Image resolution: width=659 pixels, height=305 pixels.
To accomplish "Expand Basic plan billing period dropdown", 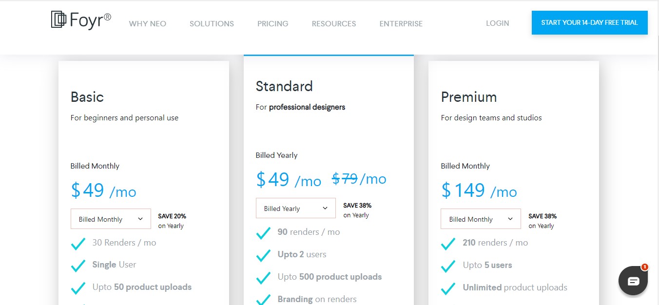I will coord(110,219).
